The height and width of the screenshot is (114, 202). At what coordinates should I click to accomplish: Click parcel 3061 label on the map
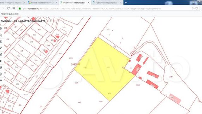171,77
